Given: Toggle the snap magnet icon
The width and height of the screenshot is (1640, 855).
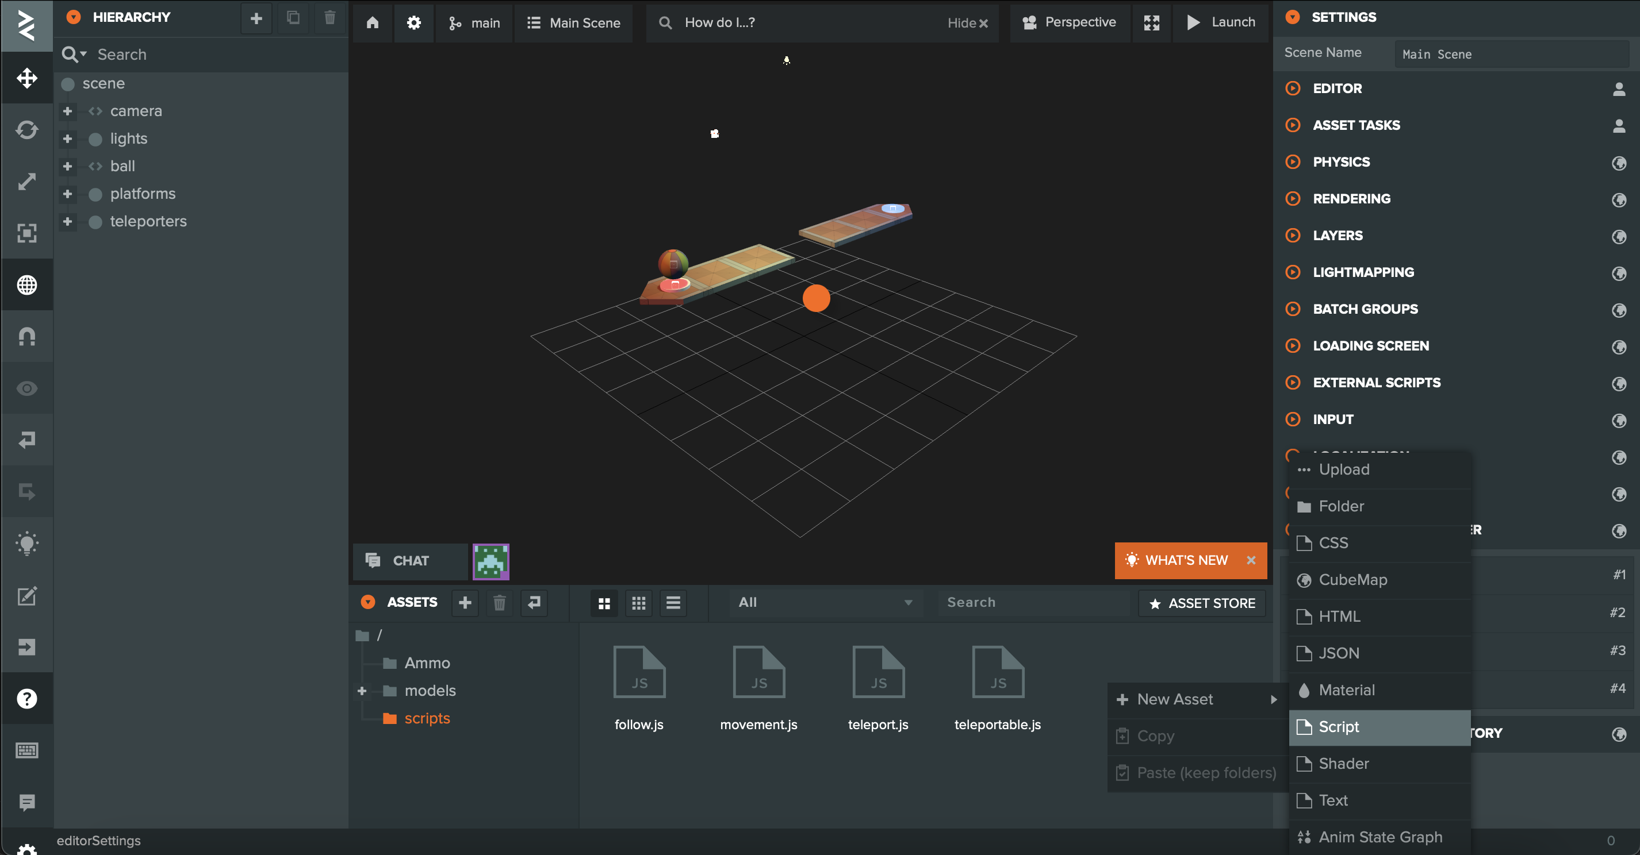Looking at the screenshot, I should pyautogui.click(x=26, y=336).
